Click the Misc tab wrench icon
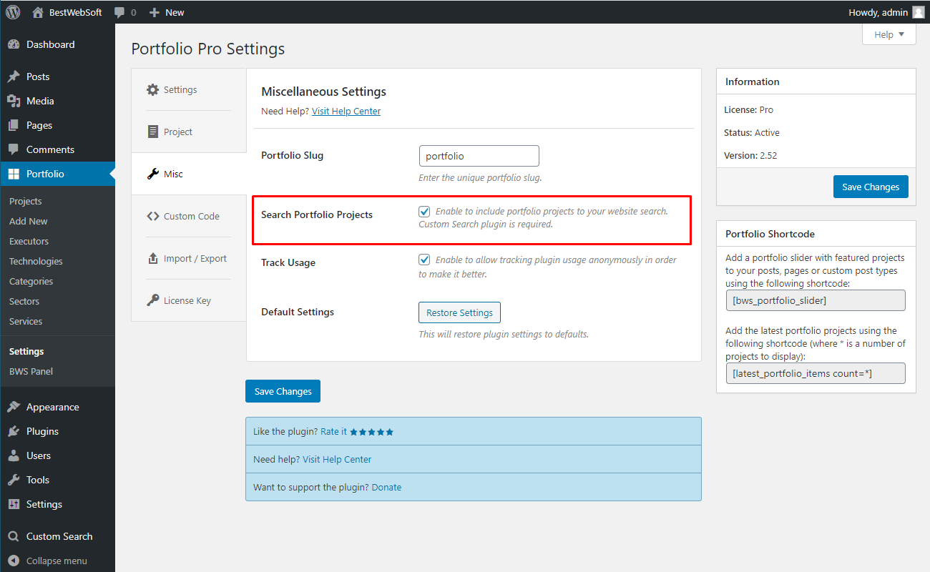Image resolution: width=930 pixels, height=572 pixels. click(152, 174)
